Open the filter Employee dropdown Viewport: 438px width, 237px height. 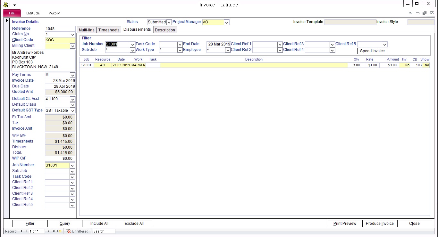coord(228,50)
